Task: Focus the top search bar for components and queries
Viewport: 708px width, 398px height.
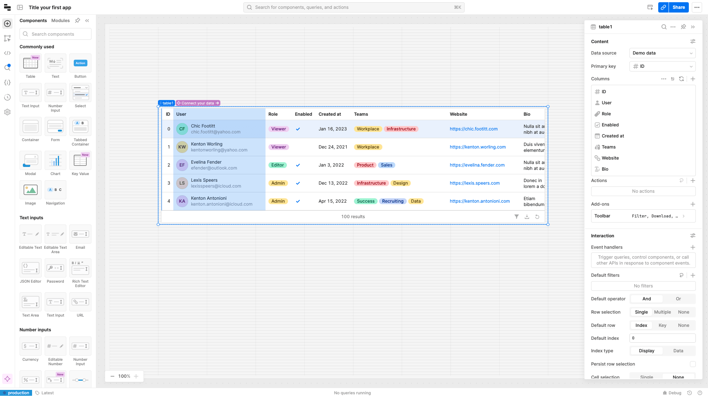Action: tap(354, 7)
